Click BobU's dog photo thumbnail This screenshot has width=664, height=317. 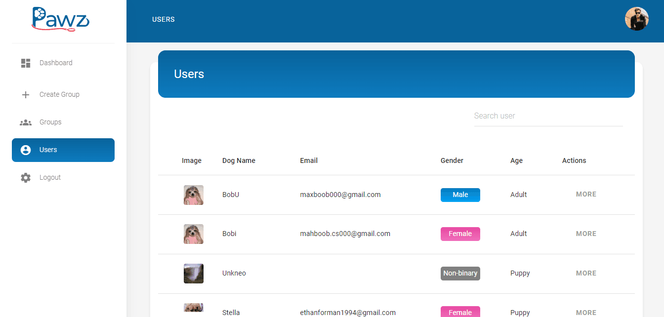(x=193, y=195)
